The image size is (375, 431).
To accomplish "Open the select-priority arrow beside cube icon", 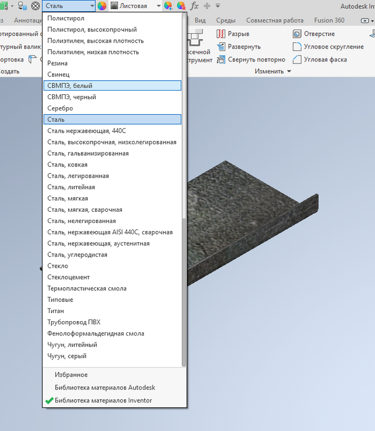I will 12,6.
